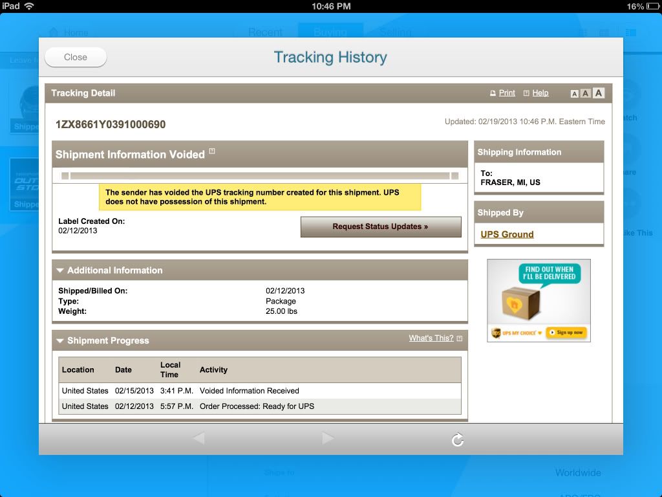The height and width of the screenshot is (497, 662).
Task: Click the icon next to What's This?
Action: pyautogui.click(x=460, y=338)
